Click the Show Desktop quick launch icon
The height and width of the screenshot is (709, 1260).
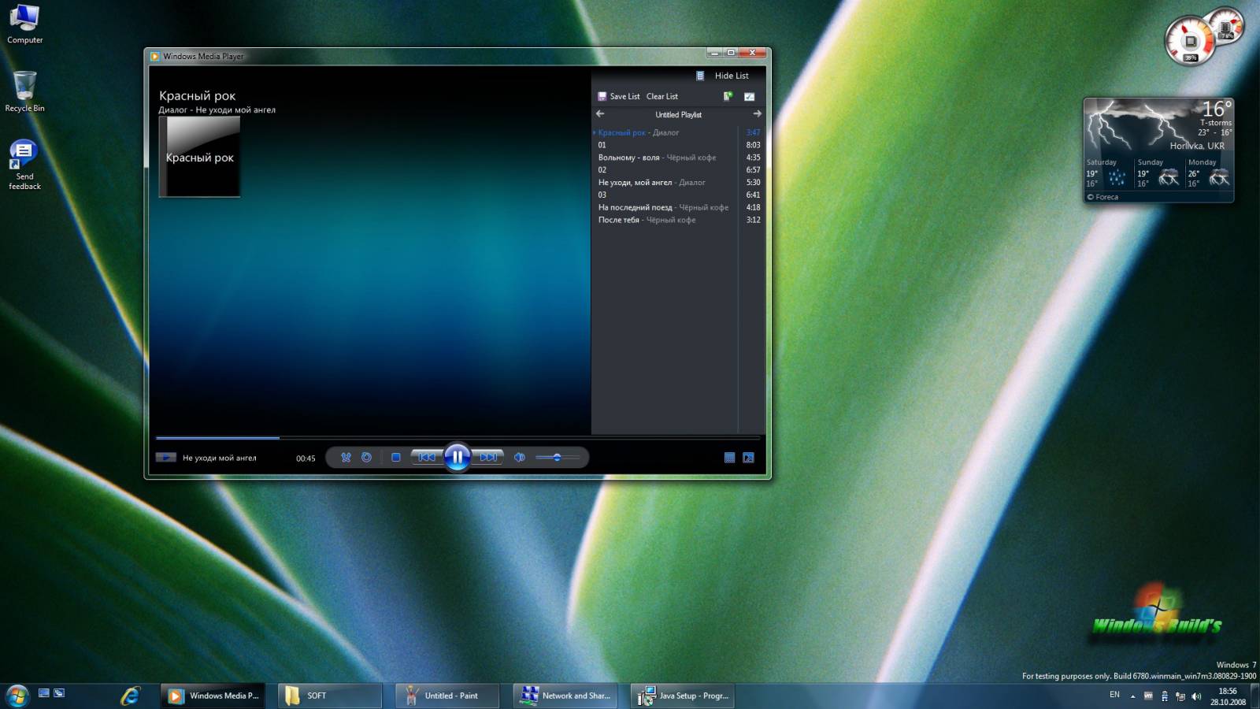(44, 693)
